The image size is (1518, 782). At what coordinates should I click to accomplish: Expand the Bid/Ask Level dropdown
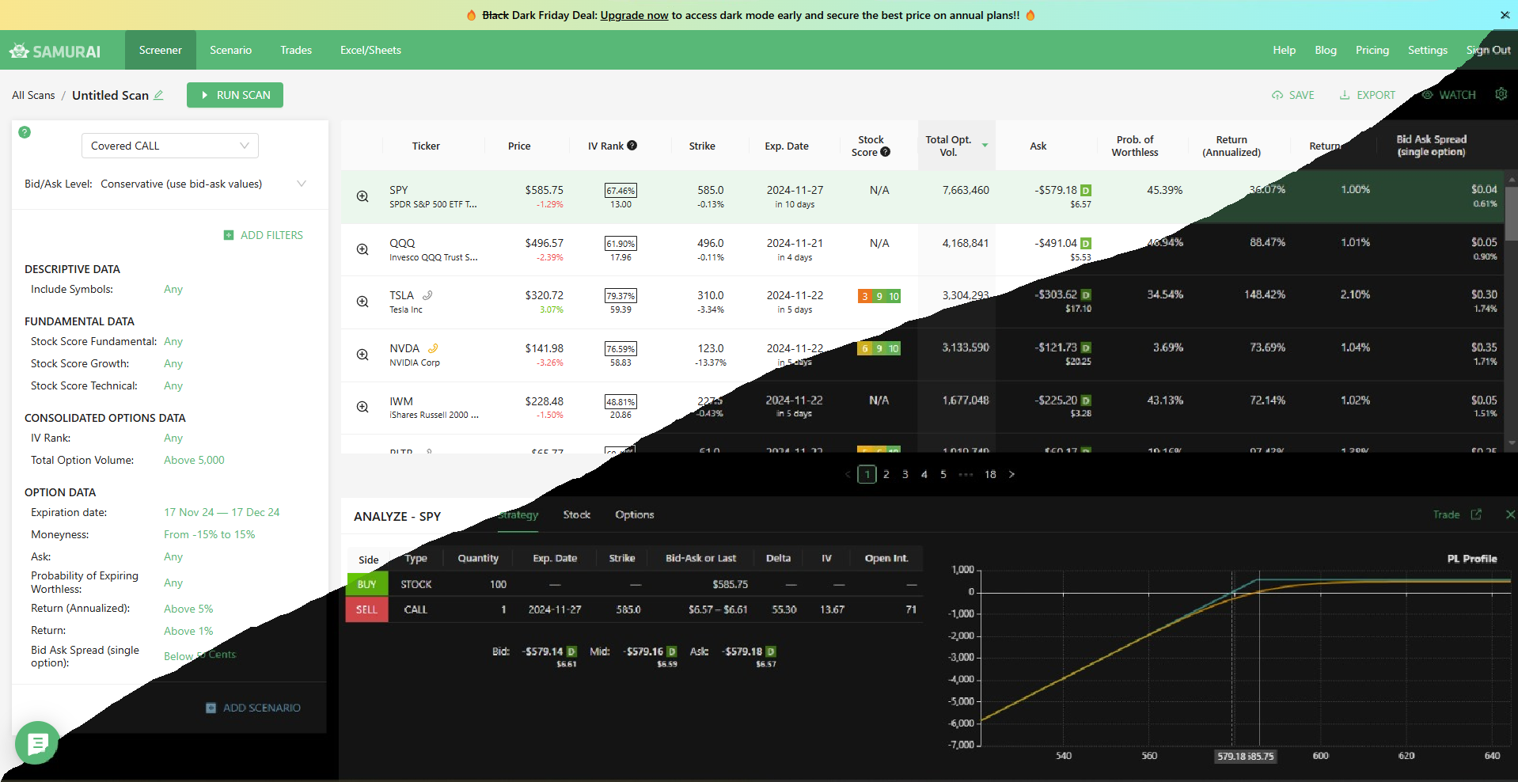301,184
